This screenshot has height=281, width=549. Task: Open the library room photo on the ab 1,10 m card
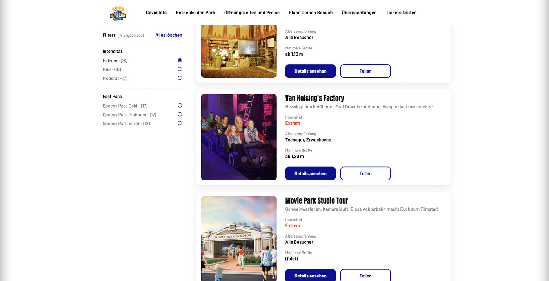click(239, 52)
